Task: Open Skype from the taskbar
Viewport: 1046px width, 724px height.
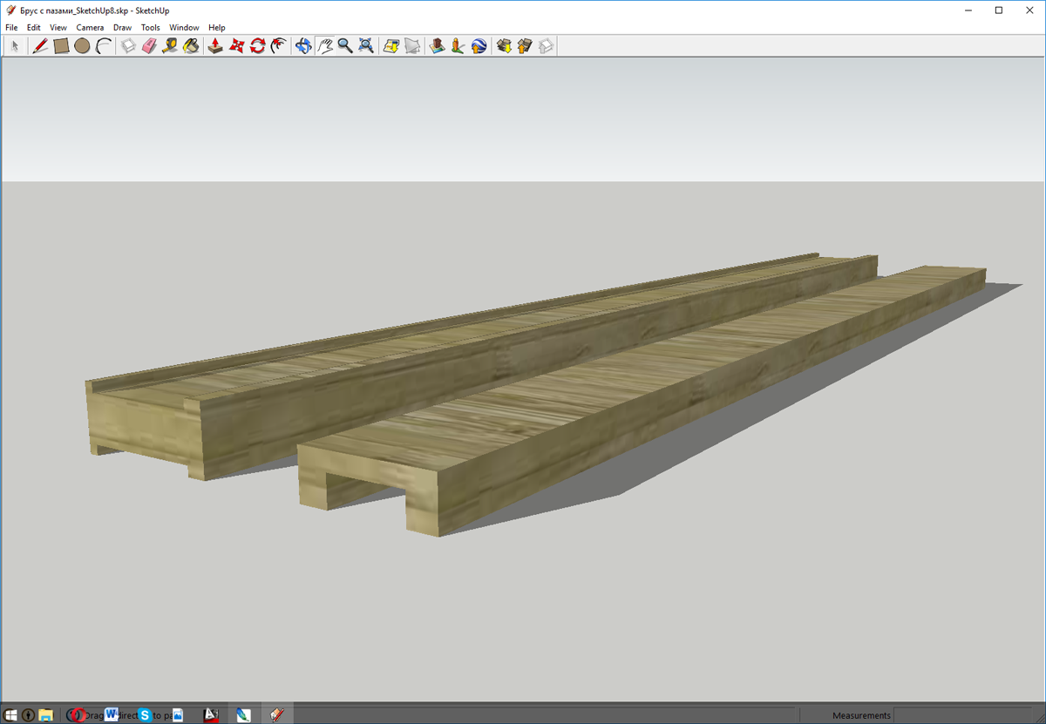Action: coord(145,715)
